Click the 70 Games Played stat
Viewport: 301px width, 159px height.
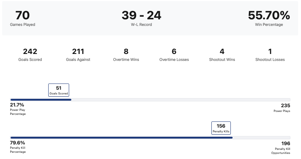pos(22,18)
